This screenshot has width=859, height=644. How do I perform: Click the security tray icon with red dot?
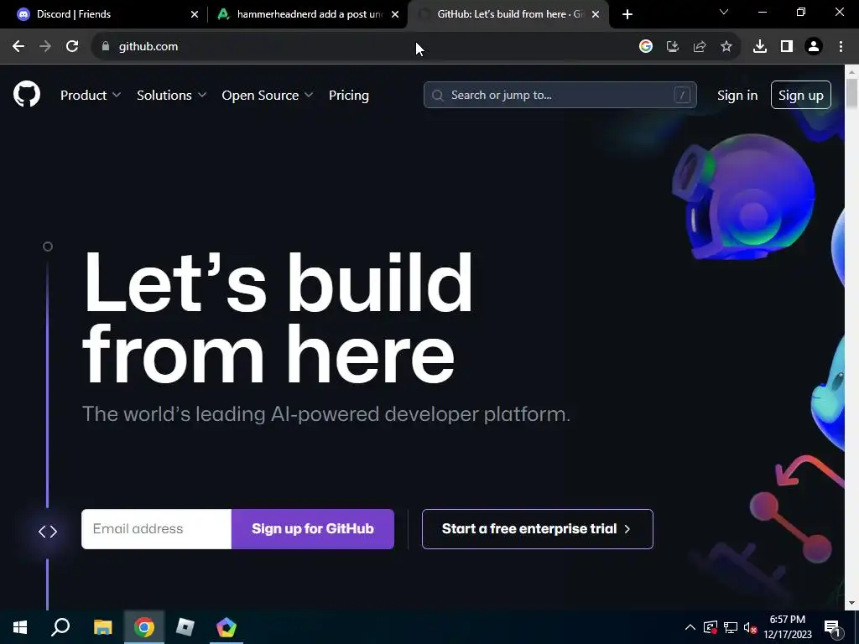[x=710, y=627]
